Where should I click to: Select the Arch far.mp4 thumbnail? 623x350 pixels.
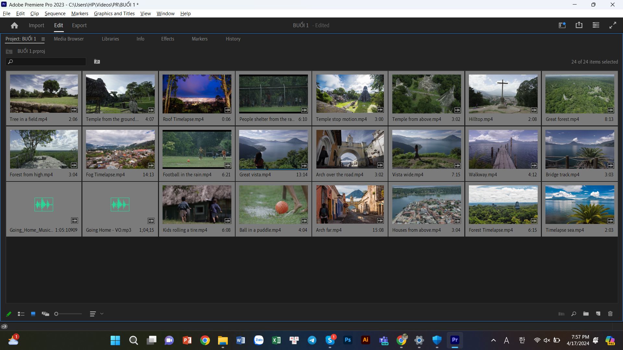click(x=350, y=204)
